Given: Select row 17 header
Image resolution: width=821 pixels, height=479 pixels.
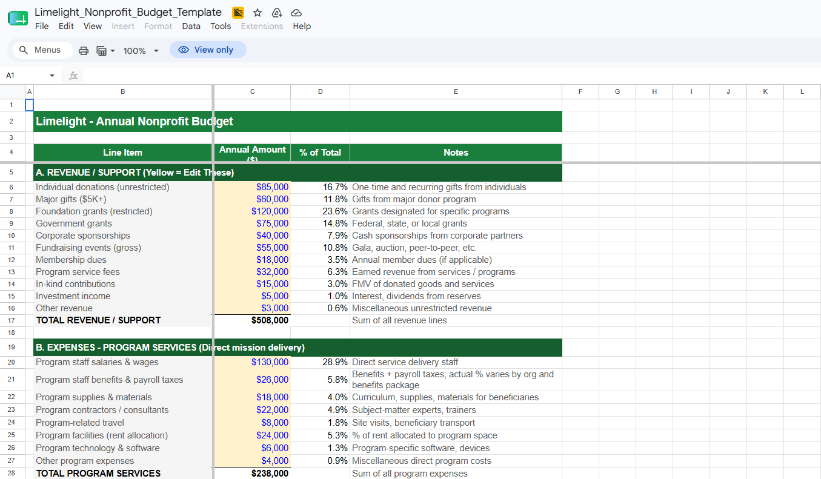Looking at the screenshot, I should [12, 320].
